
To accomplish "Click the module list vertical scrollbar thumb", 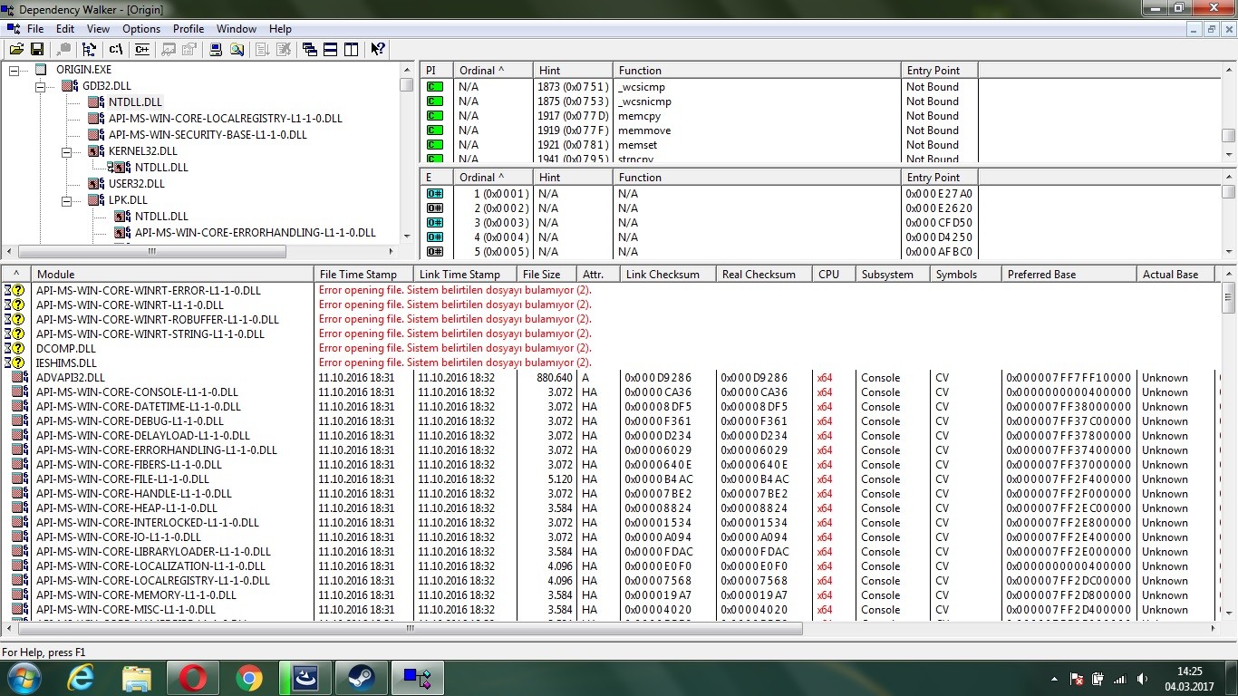I will click(x=1228, y=297).
